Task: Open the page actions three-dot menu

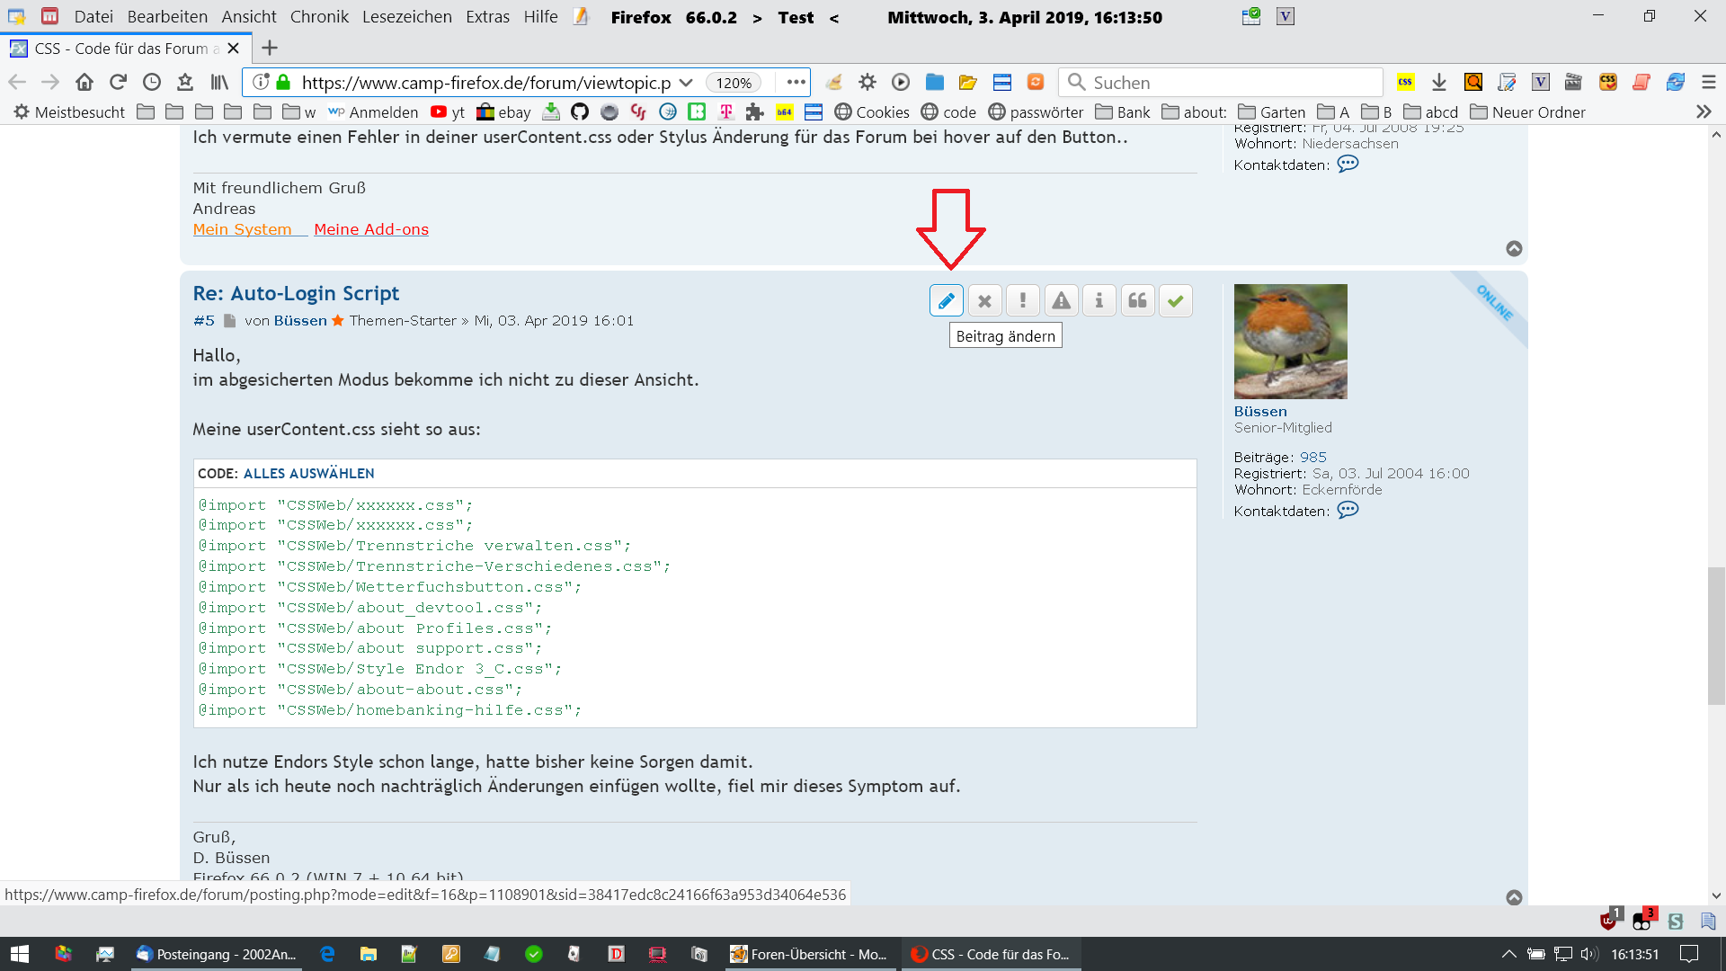Action: [796, 83]
